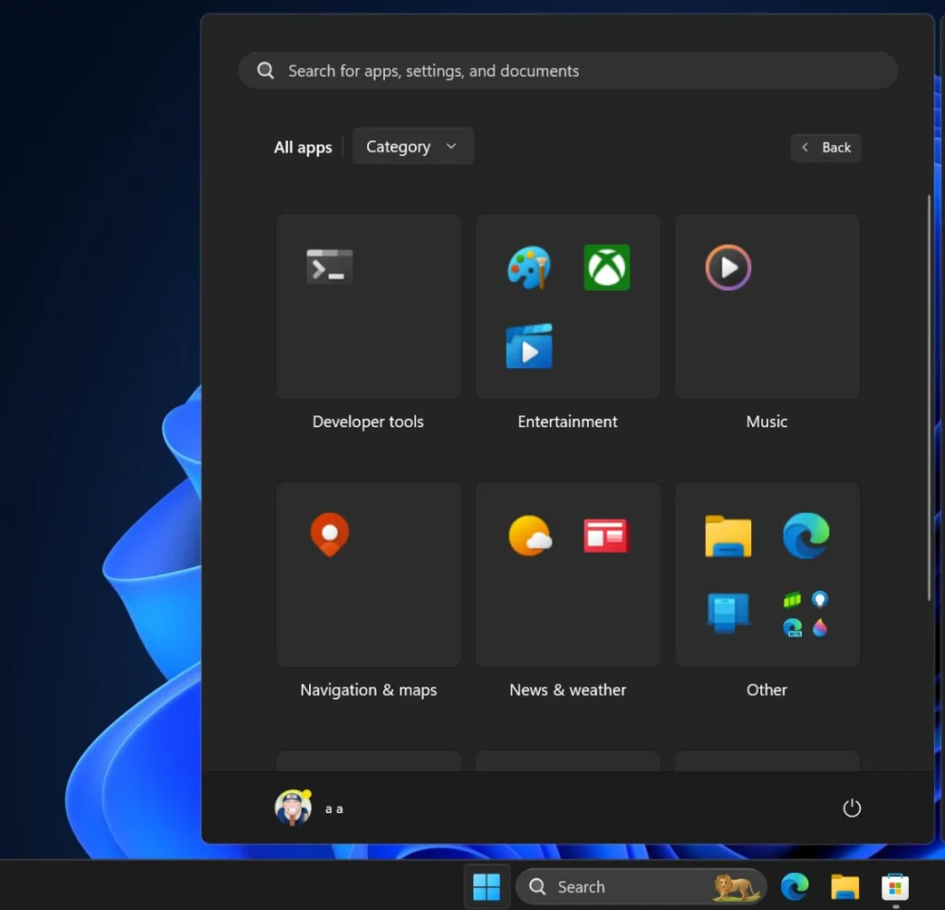The image size is (945, 910).
Task: Click the Start menu search magnifier icon
Action: [x=265, y=70]
